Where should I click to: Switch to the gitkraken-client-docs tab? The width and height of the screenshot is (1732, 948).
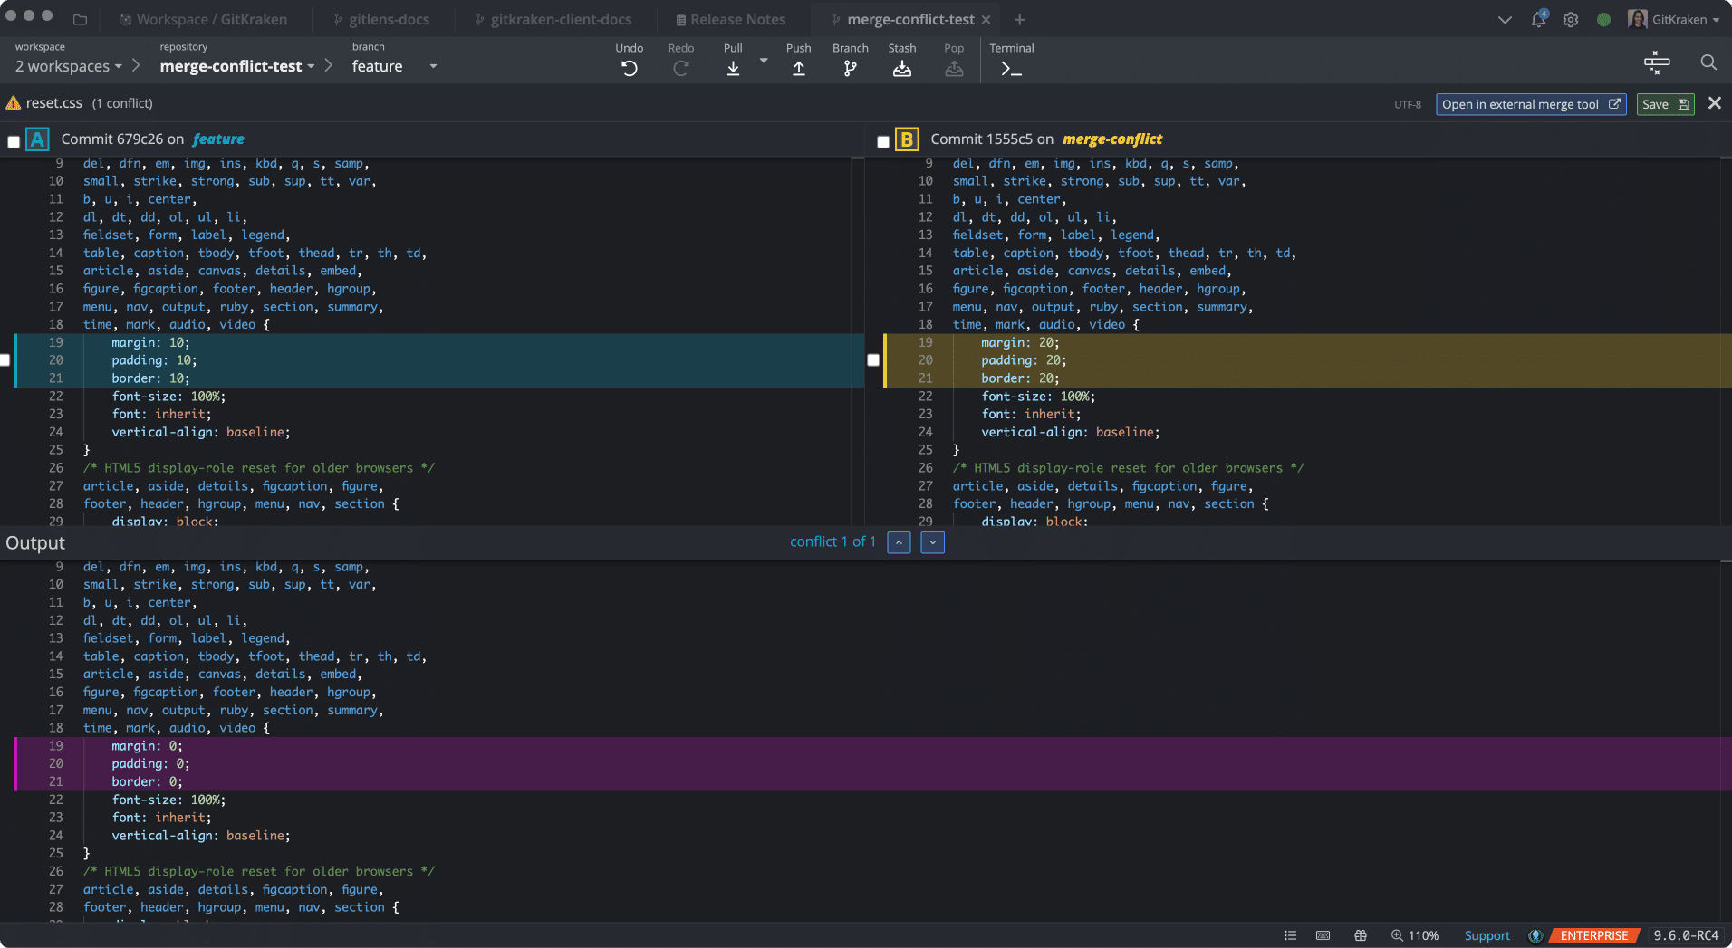[x=553, y=20]
